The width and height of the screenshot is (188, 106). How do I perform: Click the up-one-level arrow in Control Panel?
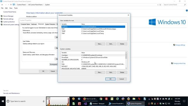click(x=11, y=5)
